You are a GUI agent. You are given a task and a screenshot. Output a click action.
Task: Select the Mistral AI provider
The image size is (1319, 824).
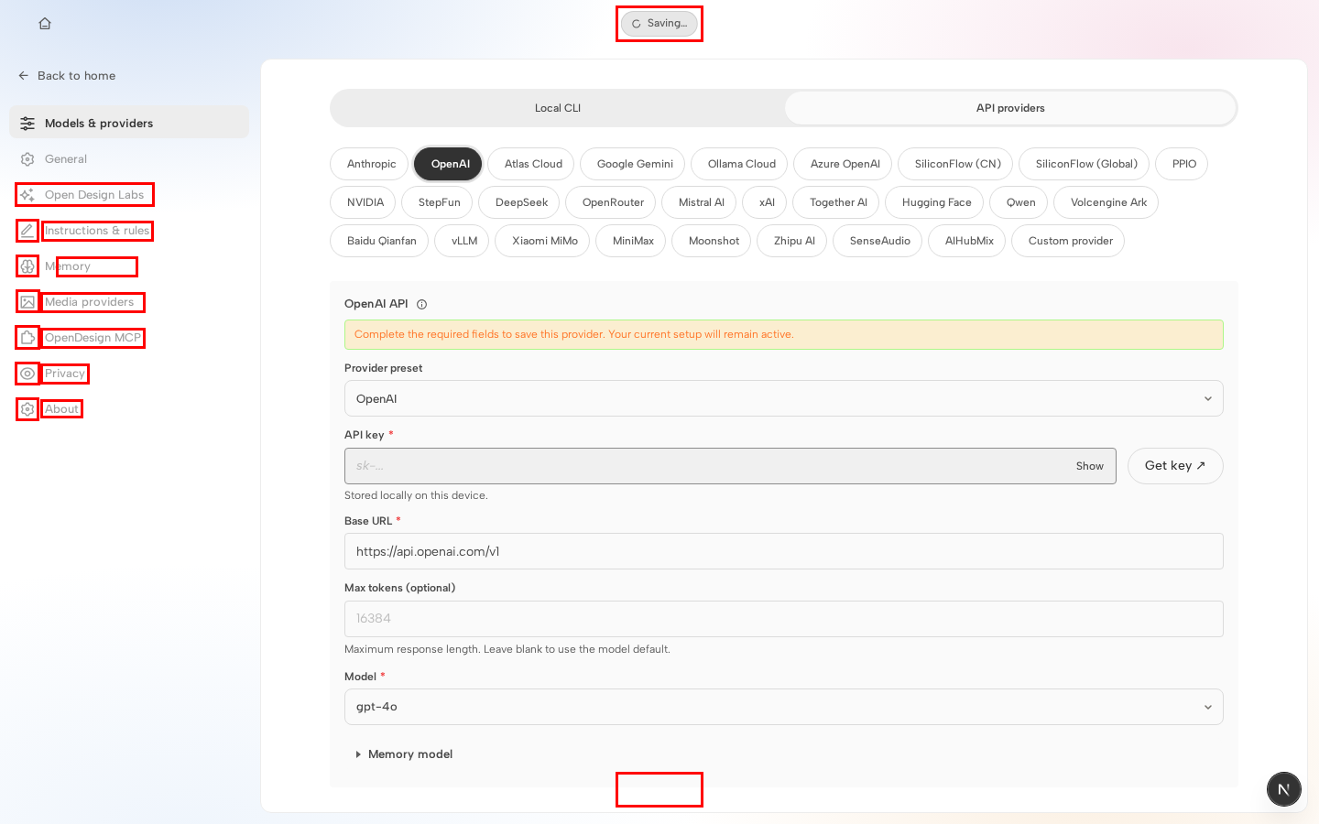point(701,202)
